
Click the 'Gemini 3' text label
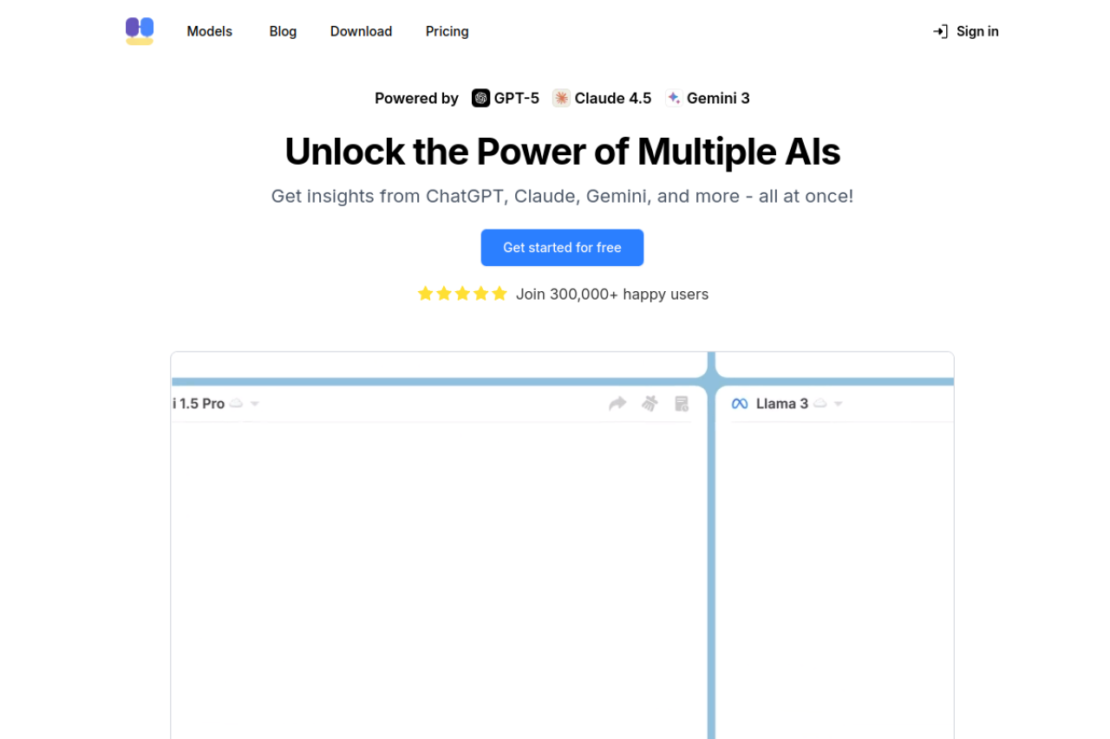(x=718, y=99)
